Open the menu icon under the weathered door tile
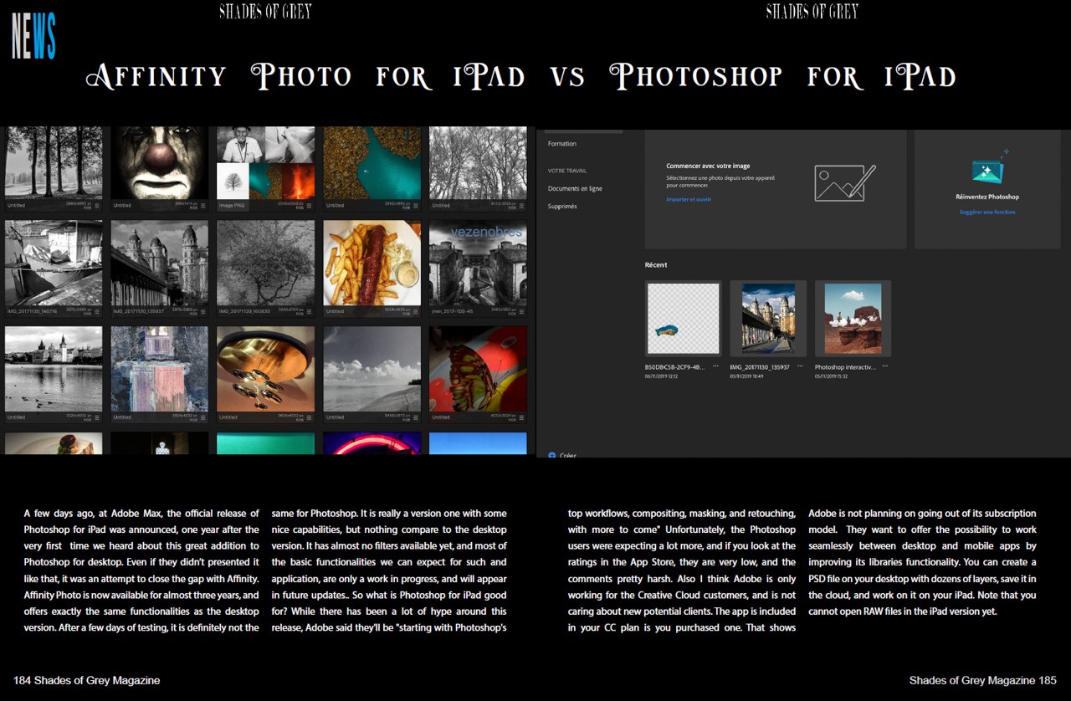 [203, 417]
